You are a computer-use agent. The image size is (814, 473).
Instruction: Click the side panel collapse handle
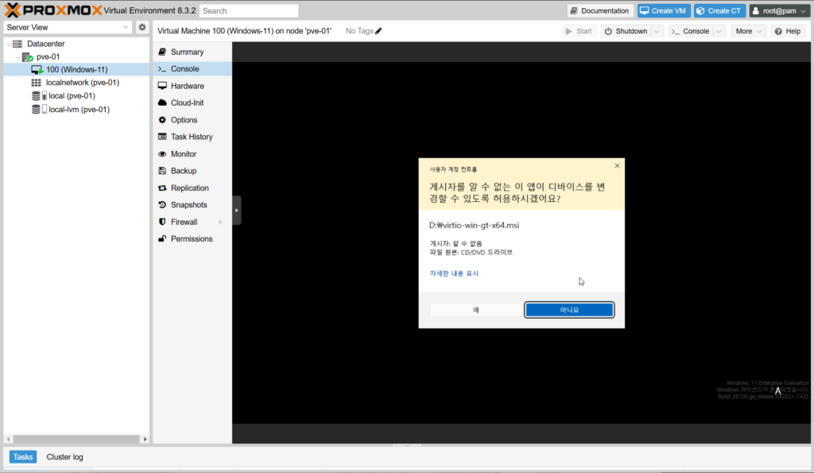pos(236,211)
